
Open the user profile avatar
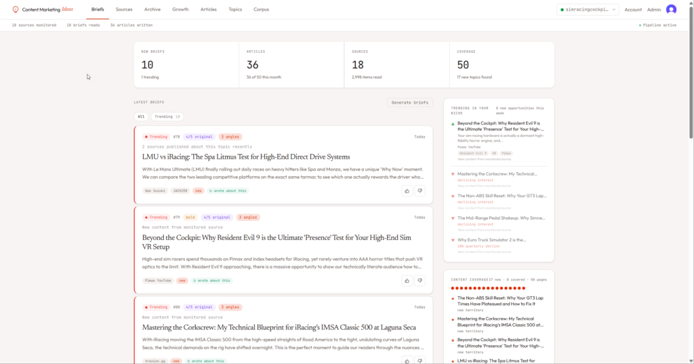pyautogui.click(x=671, y=9)
